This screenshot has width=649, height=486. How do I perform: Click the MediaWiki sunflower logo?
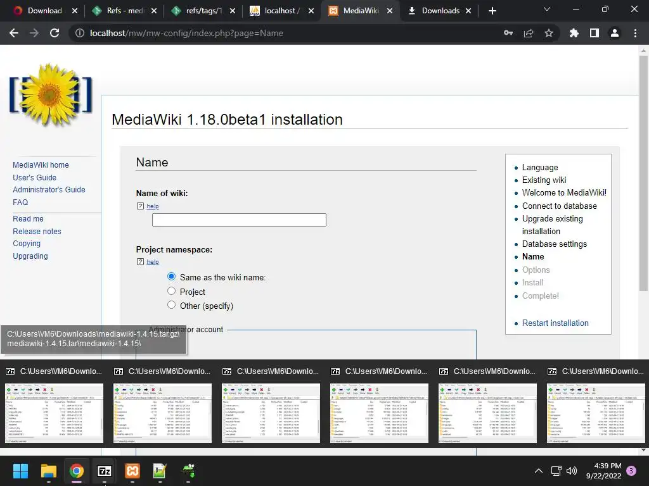click(51, 95)
